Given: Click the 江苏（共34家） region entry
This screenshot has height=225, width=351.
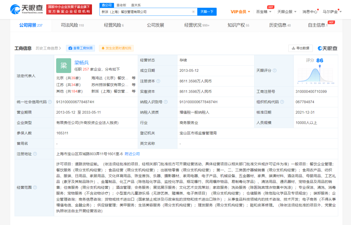Looking at the screenshot, I should click(x=68, y=84).
